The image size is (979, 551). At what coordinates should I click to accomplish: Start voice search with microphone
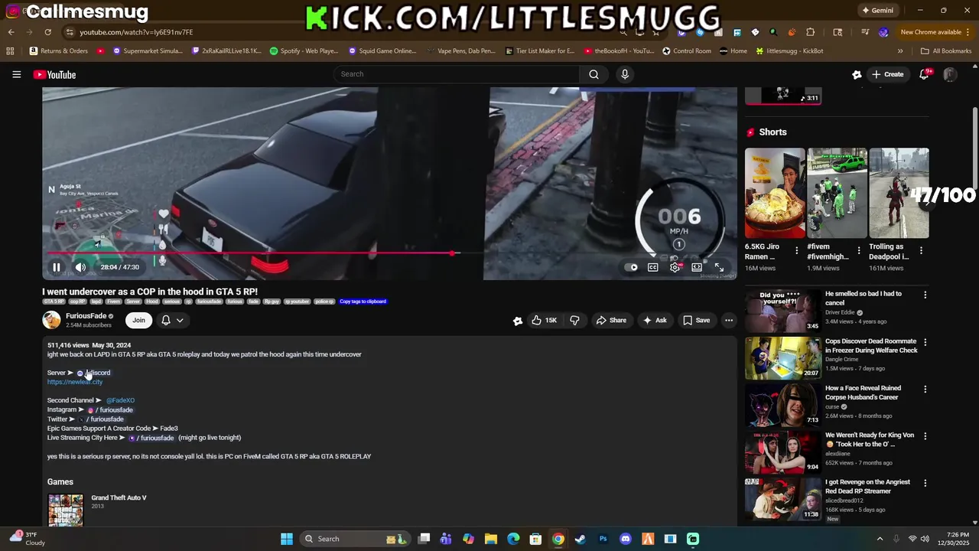pos(625,74)
